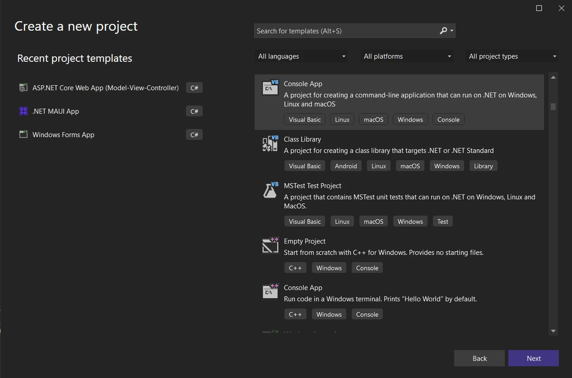Select the MSTest Test Project template
The width and height of the screenshot is (572, 378).
coord(312,186)
